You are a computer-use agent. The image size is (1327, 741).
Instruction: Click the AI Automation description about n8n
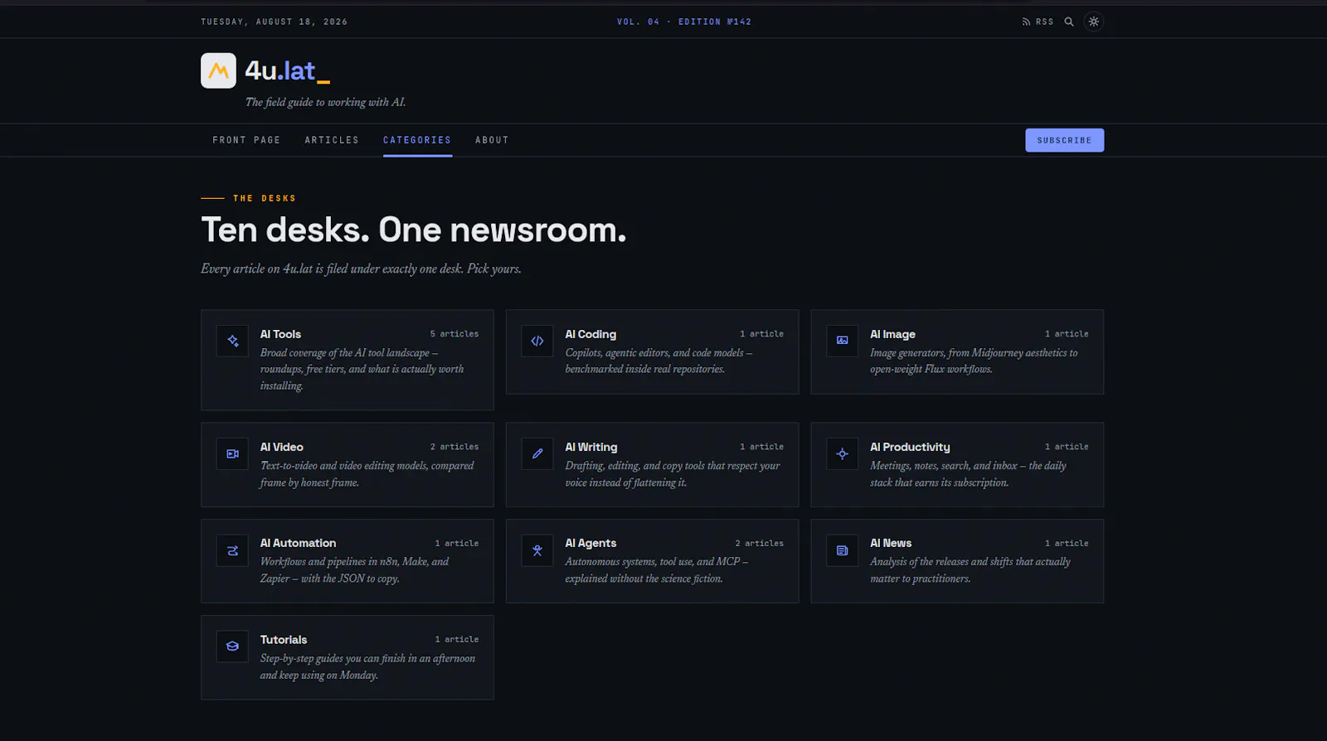pos(355,570)
